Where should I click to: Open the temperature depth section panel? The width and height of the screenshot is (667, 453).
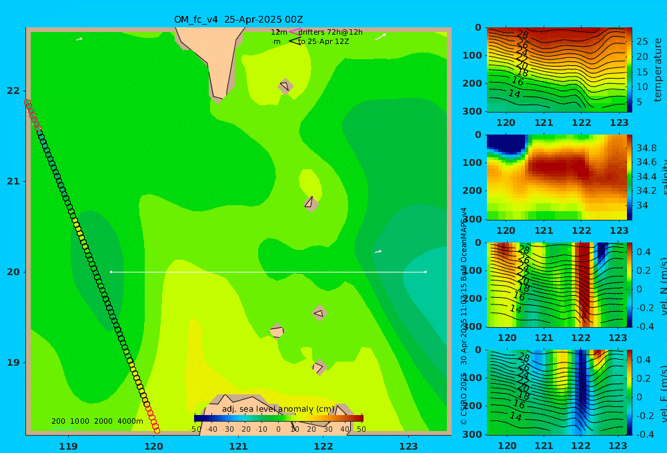click(556, 70)
